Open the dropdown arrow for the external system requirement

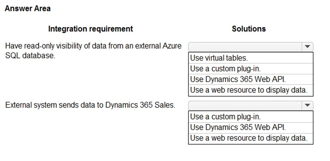pyautogui.click(x=307, y=105)
